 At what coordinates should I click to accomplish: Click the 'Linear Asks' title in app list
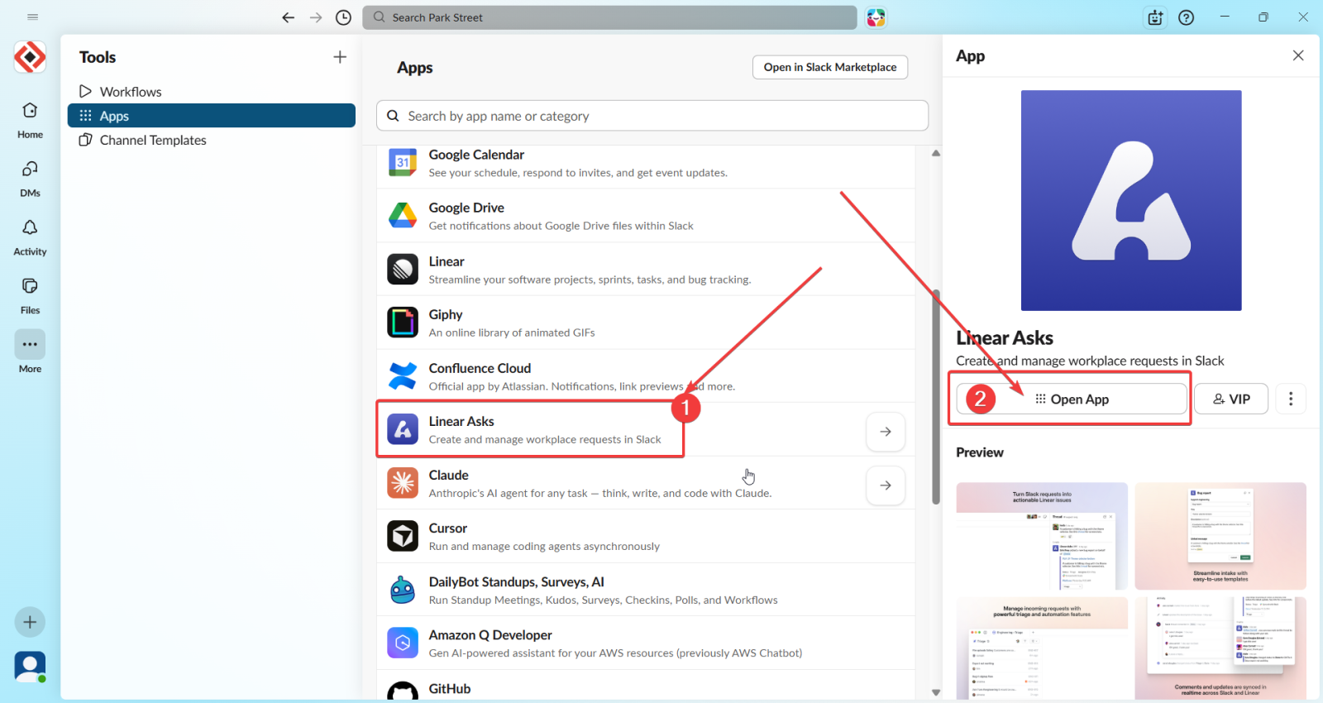tap(461, 421)
